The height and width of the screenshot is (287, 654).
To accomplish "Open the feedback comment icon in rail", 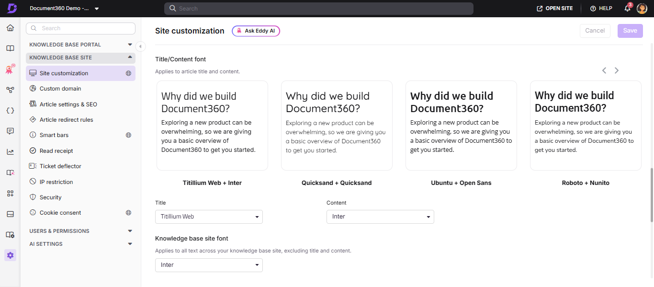I will pos(10,131).
